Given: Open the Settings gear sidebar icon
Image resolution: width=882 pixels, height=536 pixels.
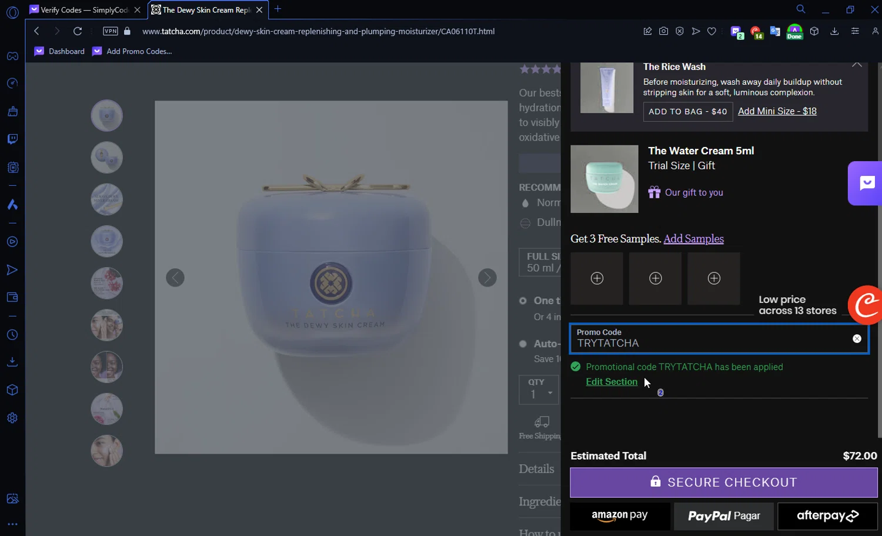Looking at the screenshot, I should click(x=12, y=418).
